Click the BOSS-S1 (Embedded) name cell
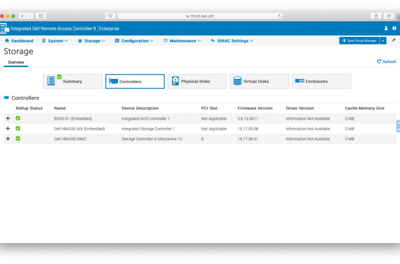This screenshot has height=264, width=400. (x=73, y=119)
